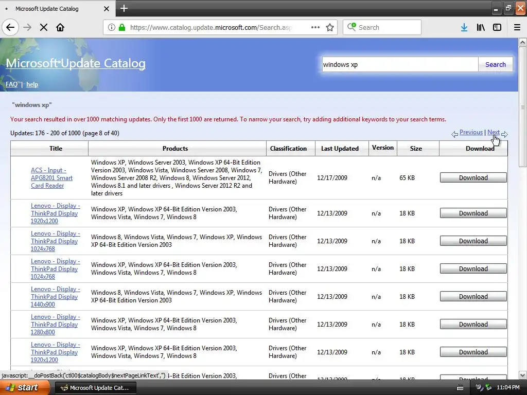The height and width of the screenshot is (395, 527).
Task: Go to the Previous results page
Action: point(471,132)
